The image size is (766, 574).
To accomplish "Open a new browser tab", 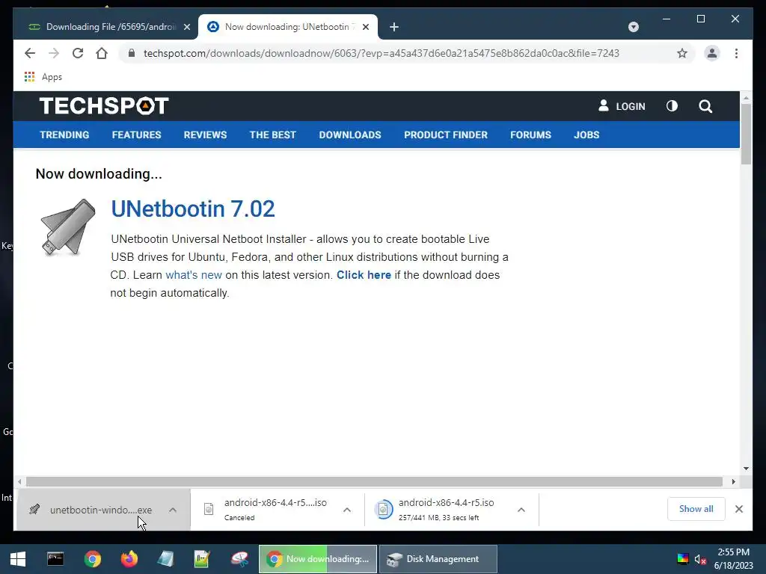I will (394, 27).
